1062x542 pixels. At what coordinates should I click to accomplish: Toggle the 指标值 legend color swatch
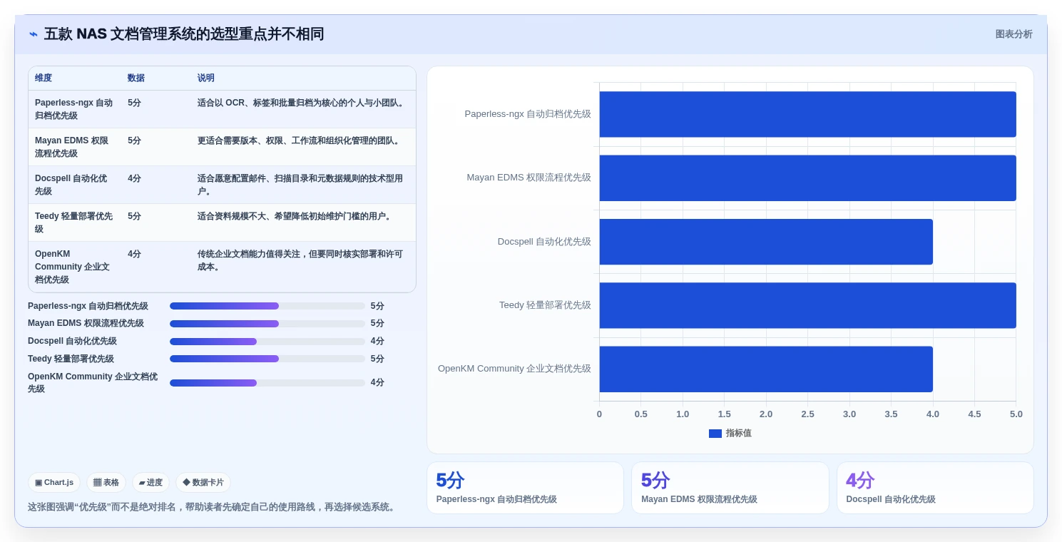[715, 434]
